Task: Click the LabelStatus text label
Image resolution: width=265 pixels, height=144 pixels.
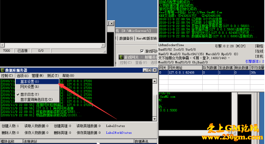Action: point(115,126)
